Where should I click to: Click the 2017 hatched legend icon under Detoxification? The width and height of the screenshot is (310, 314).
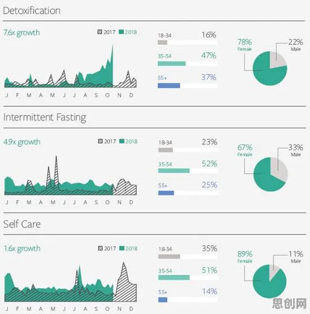[100, 32]
